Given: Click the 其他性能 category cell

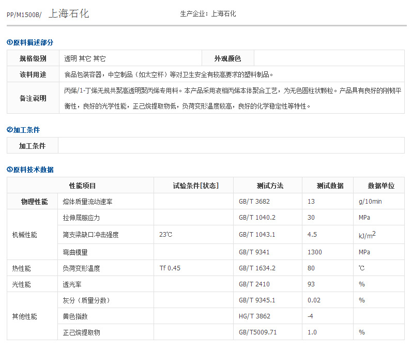Looking at the screenshot, I should [33, 316].
